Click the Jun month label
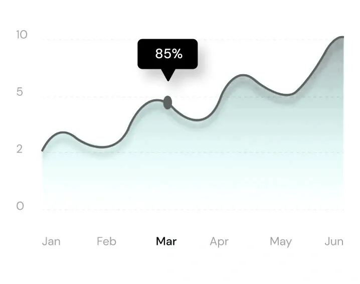The height and width of the screenshot is (284, 360). pos(334,241)
